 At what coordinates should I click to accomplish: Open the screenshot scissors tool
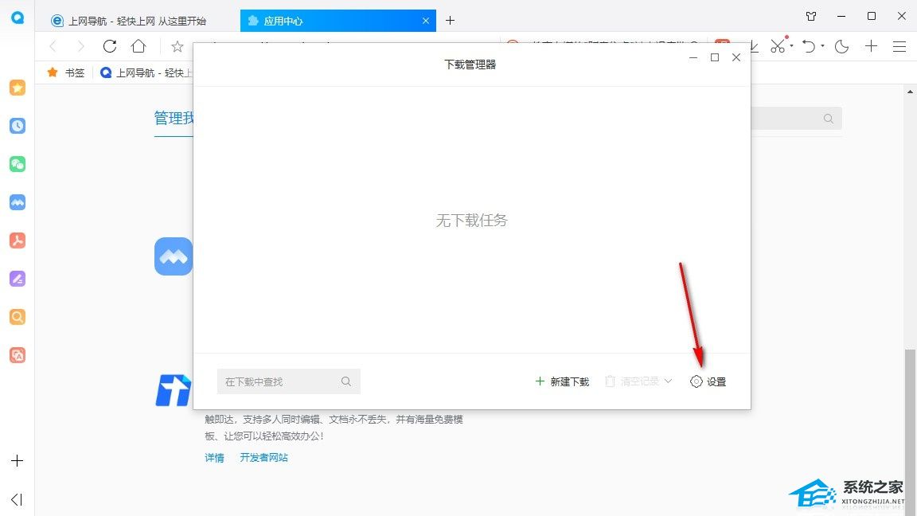point(777,46)
